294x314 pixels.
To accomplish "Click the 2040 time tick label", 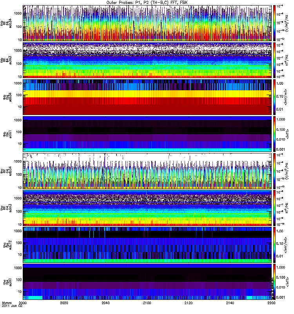I will (106, 303).
